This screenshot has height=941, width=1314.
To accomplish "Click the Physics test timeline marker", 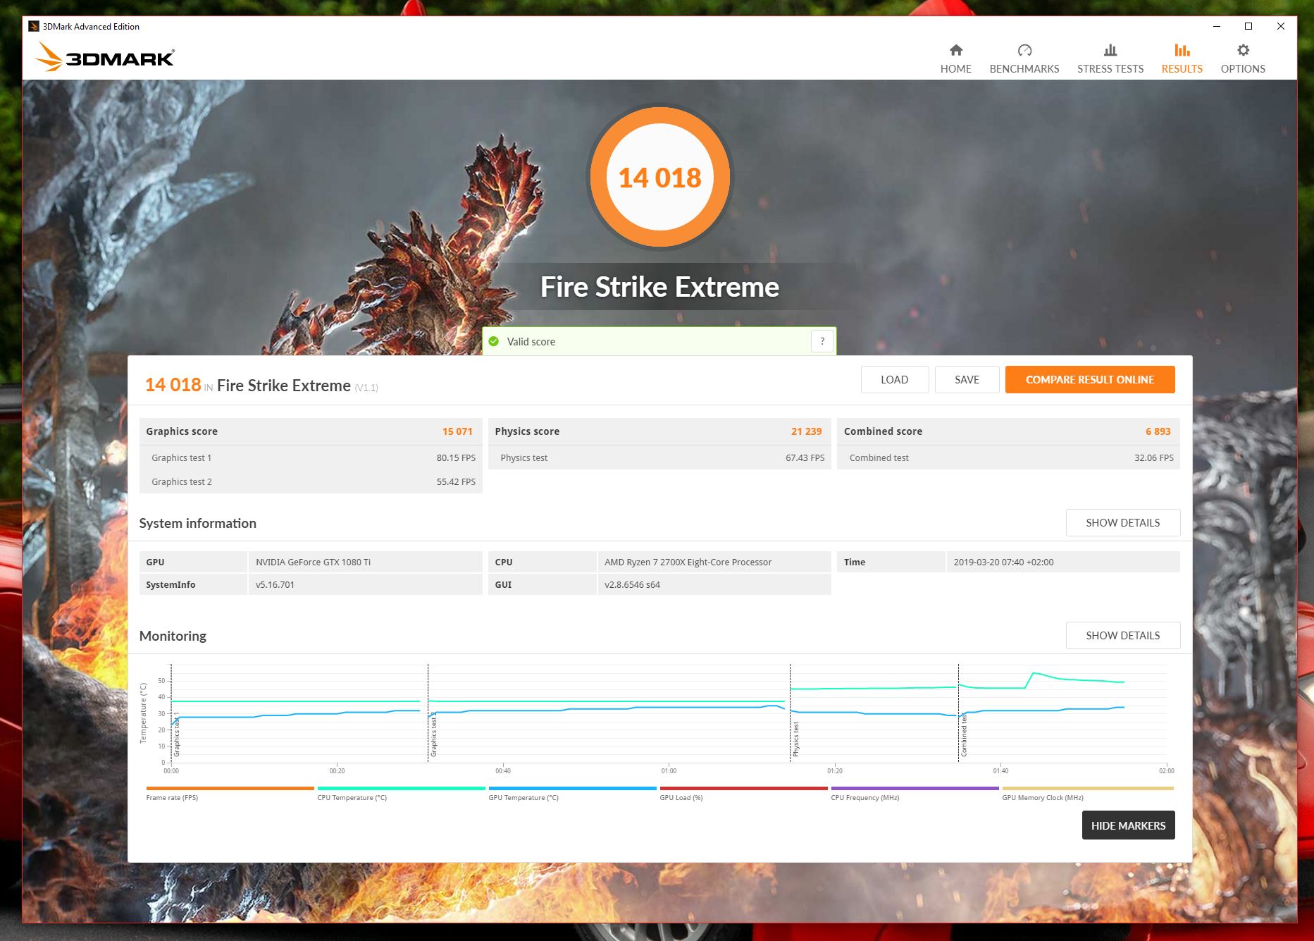I will pos(795,739).
